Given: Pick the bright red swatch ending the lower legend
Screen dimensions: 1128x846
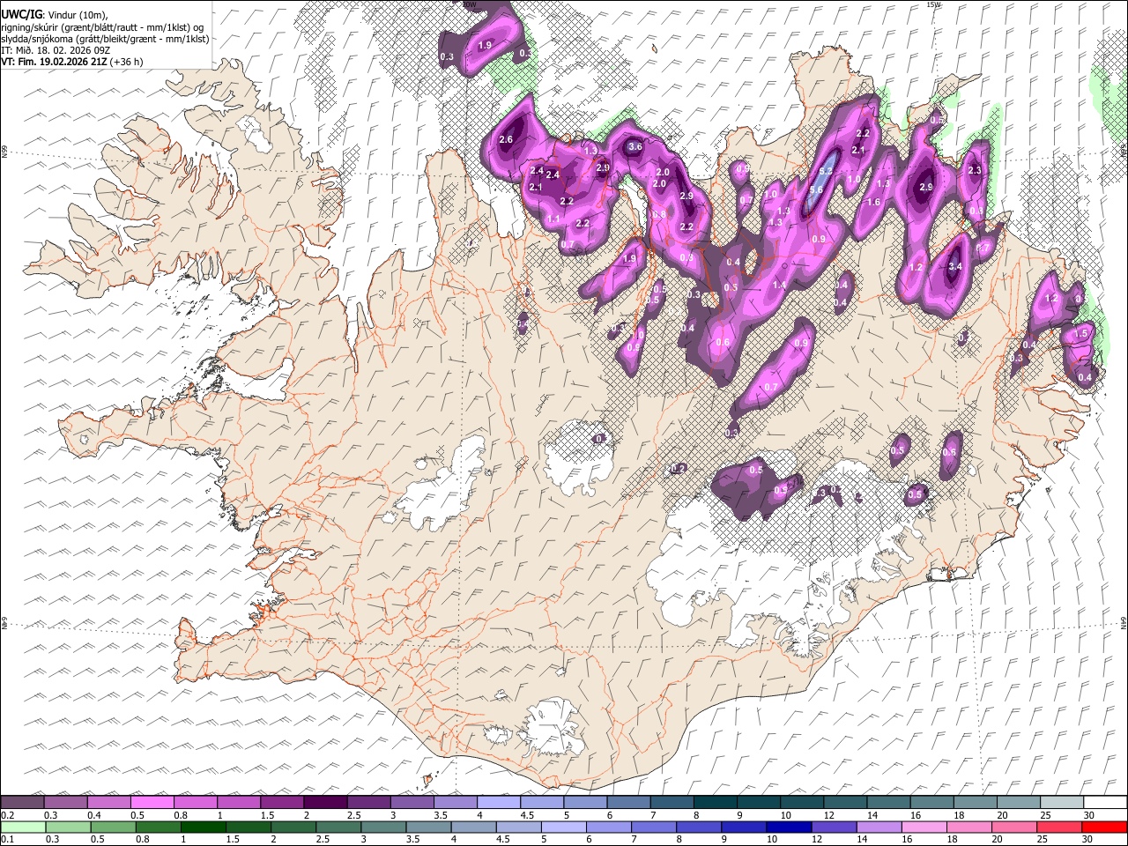Looking at the screenshot, I should (1104, 827).
